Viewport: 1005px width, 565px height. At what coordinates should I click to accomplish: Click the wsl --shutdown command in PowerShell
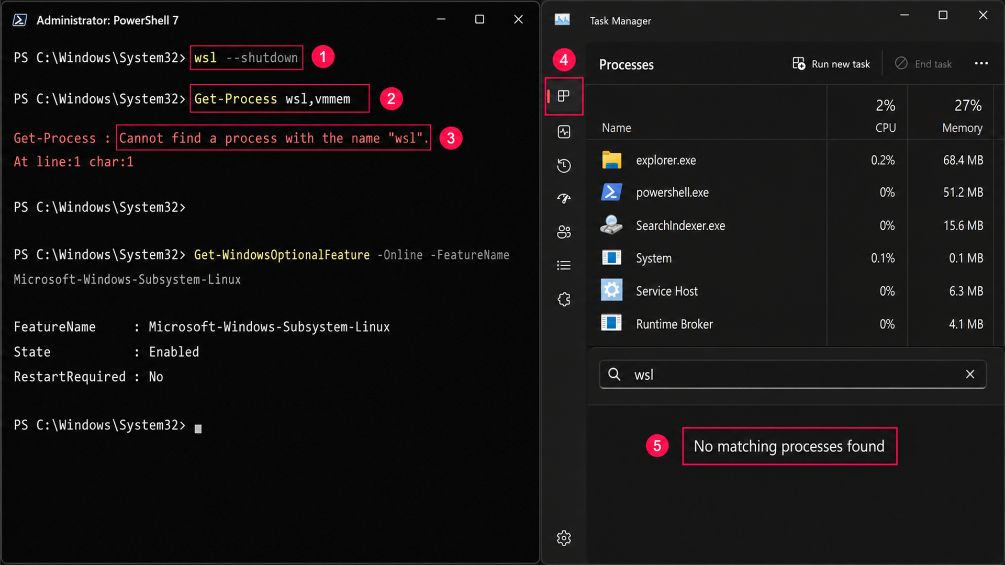[x=246, y=58]
